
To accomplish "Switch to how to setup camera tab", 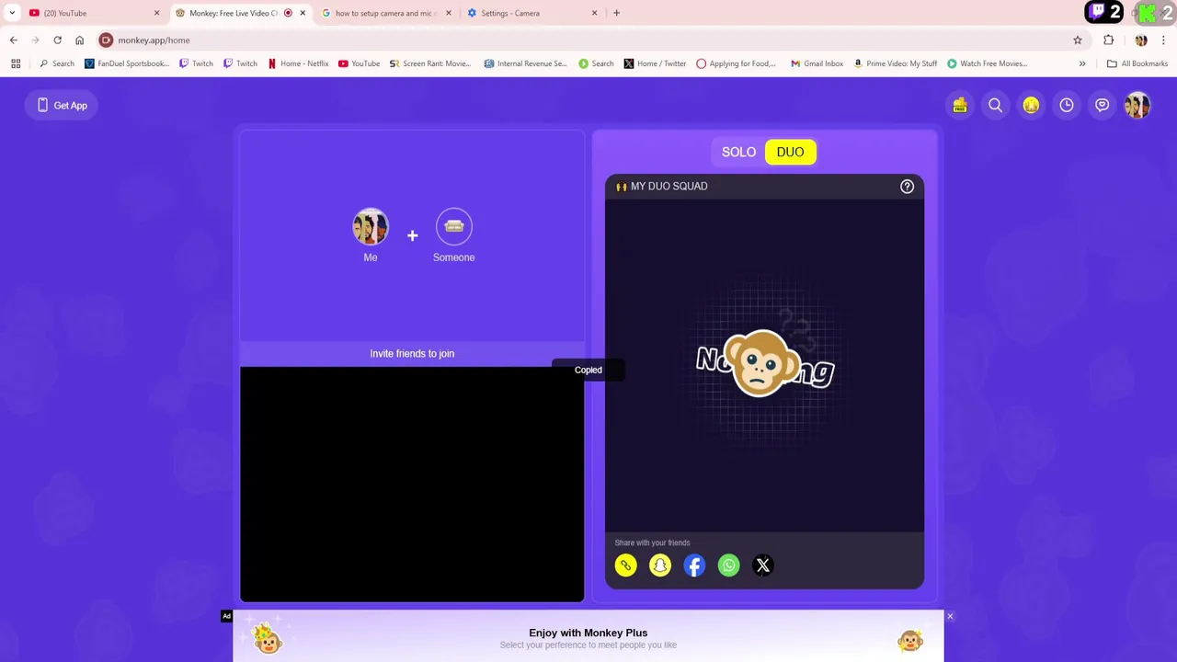I will pos(384,13).
